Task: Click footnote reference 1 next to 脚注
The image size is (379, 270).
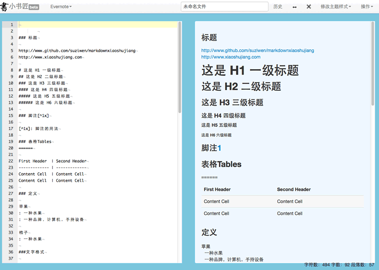Action: 219,148
